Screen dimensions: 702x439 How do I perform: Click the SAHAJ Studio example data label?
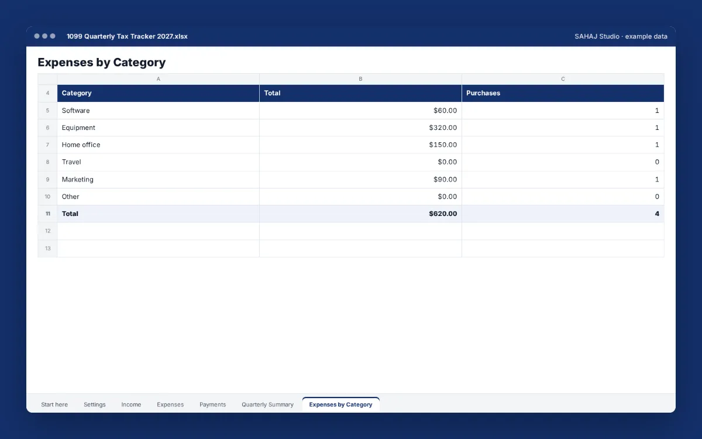(x=621, y=36)
